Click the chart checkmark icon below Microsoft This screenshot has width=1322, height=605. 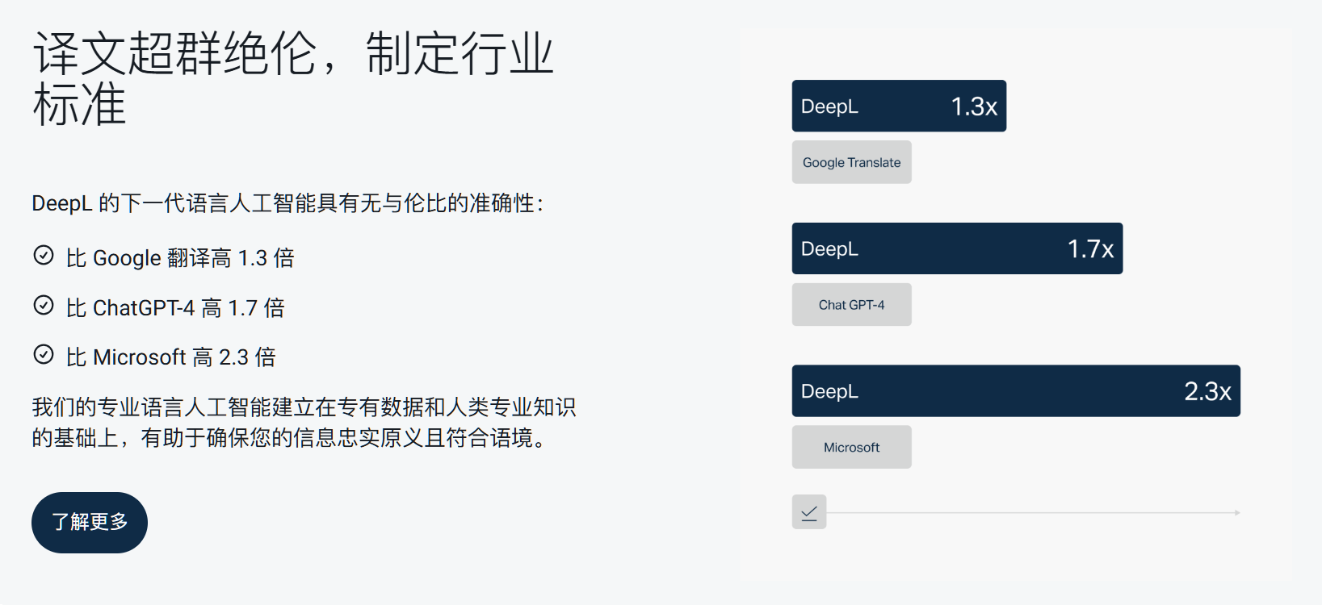point(809,512)
